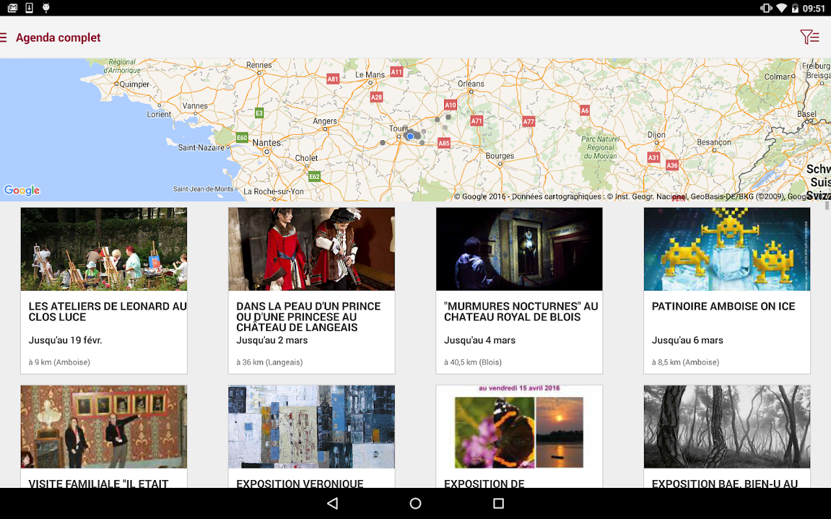Open the recent apps square button
This screenshot has height=519, width=831.
click(x=499, y=503)
